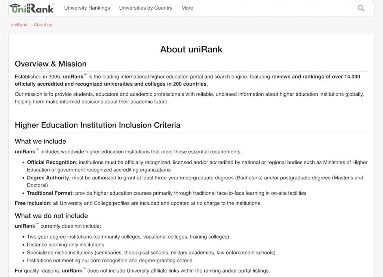Click Two-year degree institutions bullet

pos(128,237)
